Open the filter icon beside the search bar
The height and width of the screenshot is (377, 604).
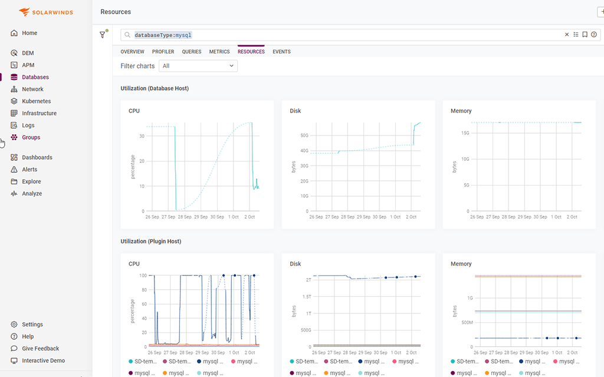click(x=103, y=34)
